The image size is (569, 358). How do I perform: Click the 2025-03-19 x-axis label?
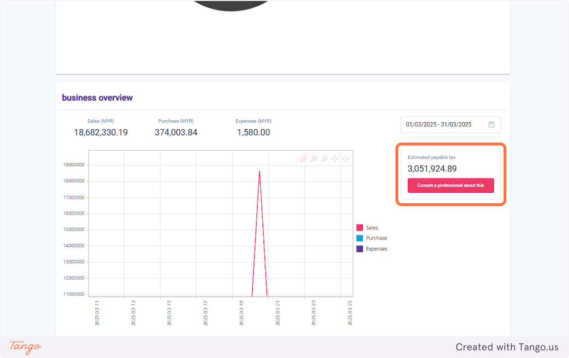pyautogui.click(x=241, y=313)
